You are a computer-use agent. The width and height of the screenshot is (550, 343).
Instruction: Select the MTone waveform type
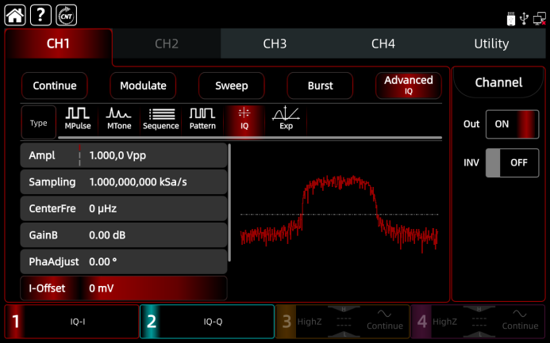pos(119,119)
